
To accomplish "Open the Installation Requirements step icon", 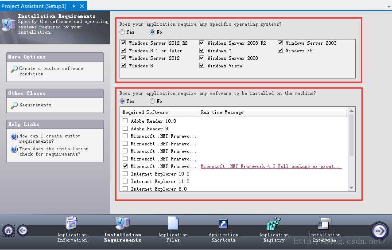I will coord(123,223).
